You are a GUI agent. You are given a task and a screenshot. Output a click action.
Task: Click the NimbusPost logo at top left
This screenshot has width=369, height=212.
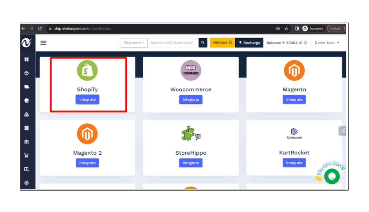tap(27, 43)
